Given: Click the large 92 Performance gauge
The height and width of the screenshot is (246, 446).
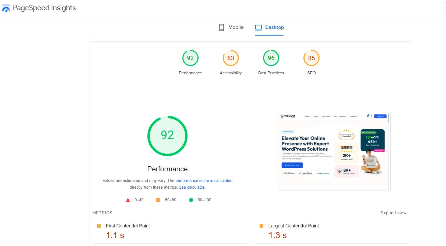Looking at the screenshot, I should (167, 136).
